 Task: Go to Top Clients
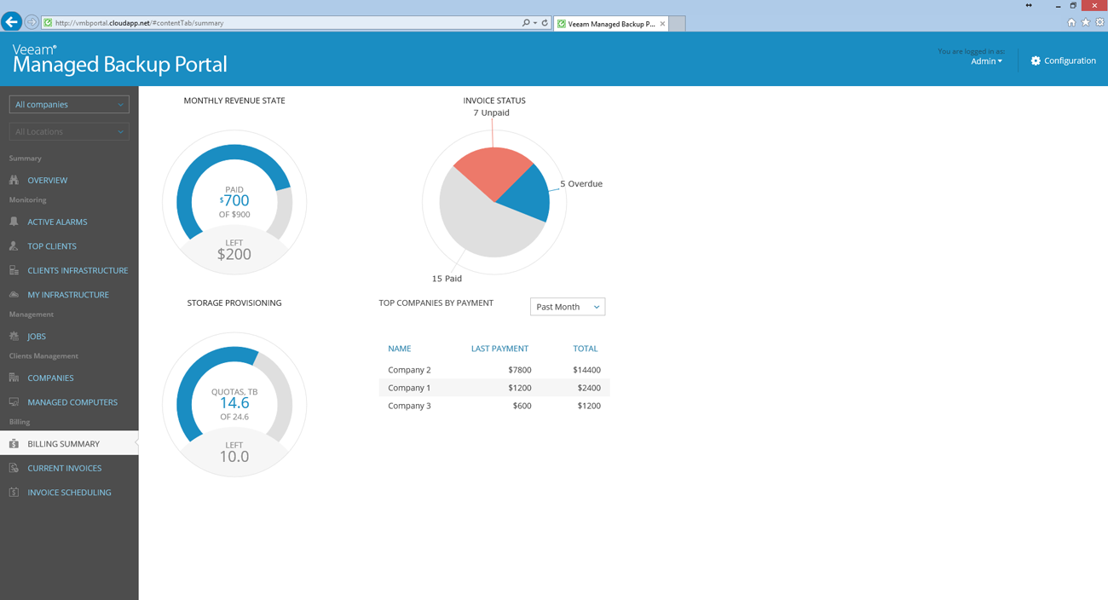pos(52,245)
